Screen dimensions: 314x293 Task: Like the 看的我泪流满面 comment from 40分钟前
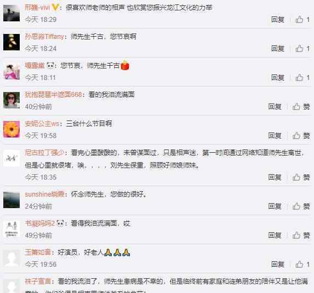click(301, 106)
